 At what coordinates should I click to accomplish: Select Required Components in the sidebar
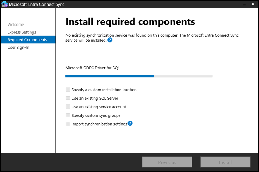27,40
